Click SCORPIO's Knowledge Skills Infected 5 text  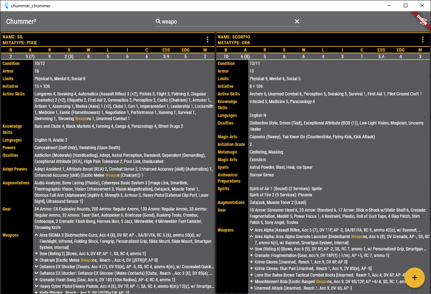pos(282,102)
